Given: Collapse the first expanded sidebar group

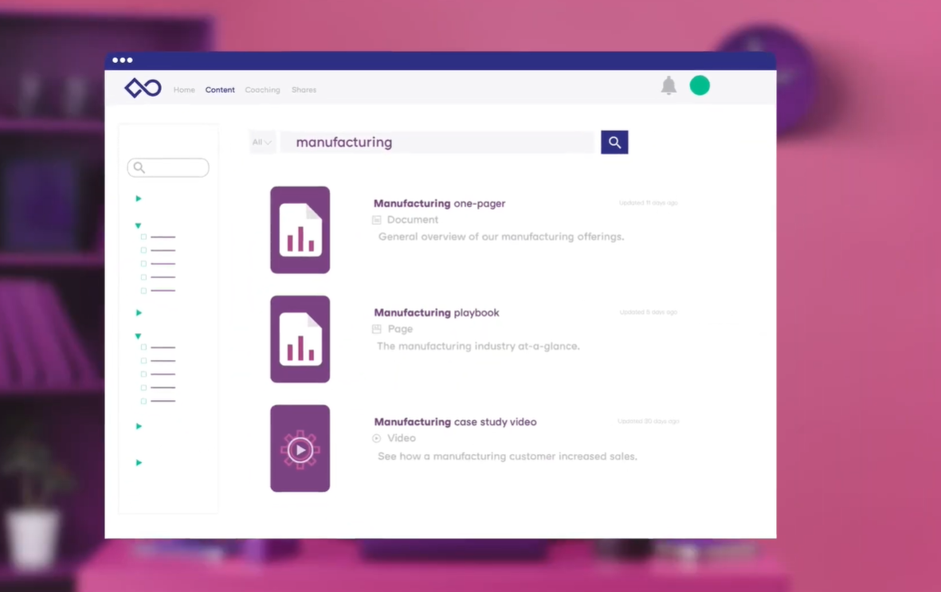Looking at the screenshot, I should coord(138,225).
